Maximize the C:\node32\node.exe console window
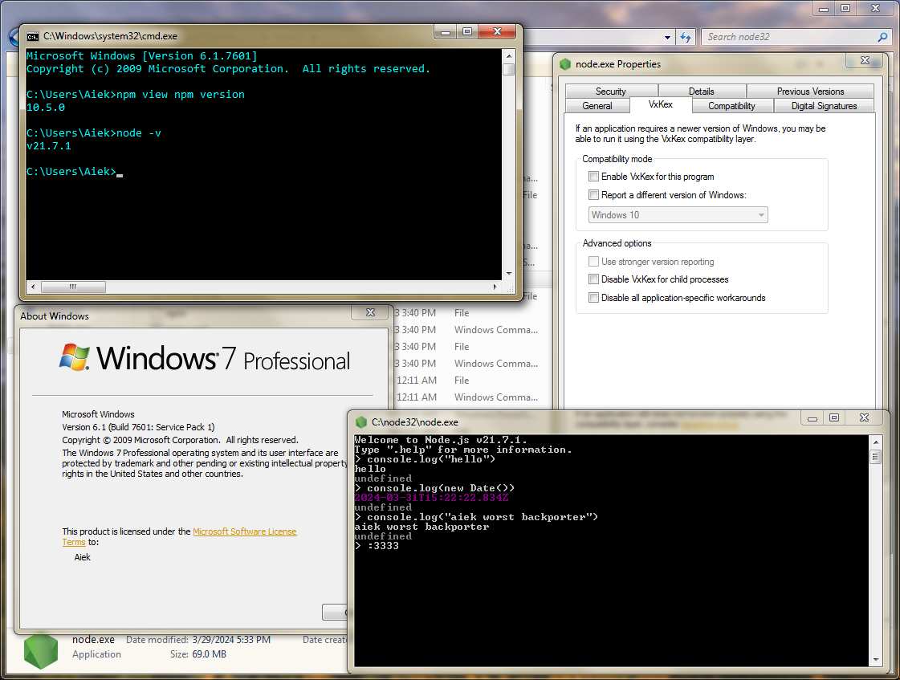The height and width of the screenshot is (680, 900). tap(834, 417)
